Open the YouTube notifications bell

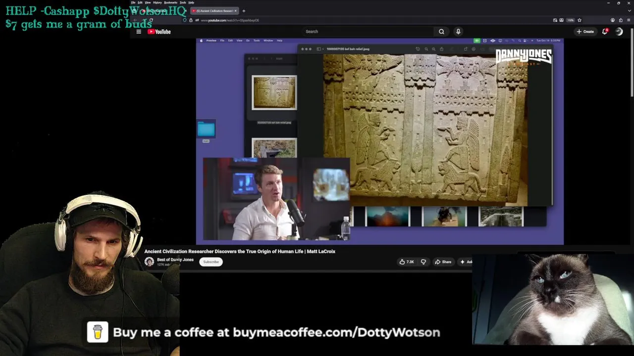(x=605, y=31)
